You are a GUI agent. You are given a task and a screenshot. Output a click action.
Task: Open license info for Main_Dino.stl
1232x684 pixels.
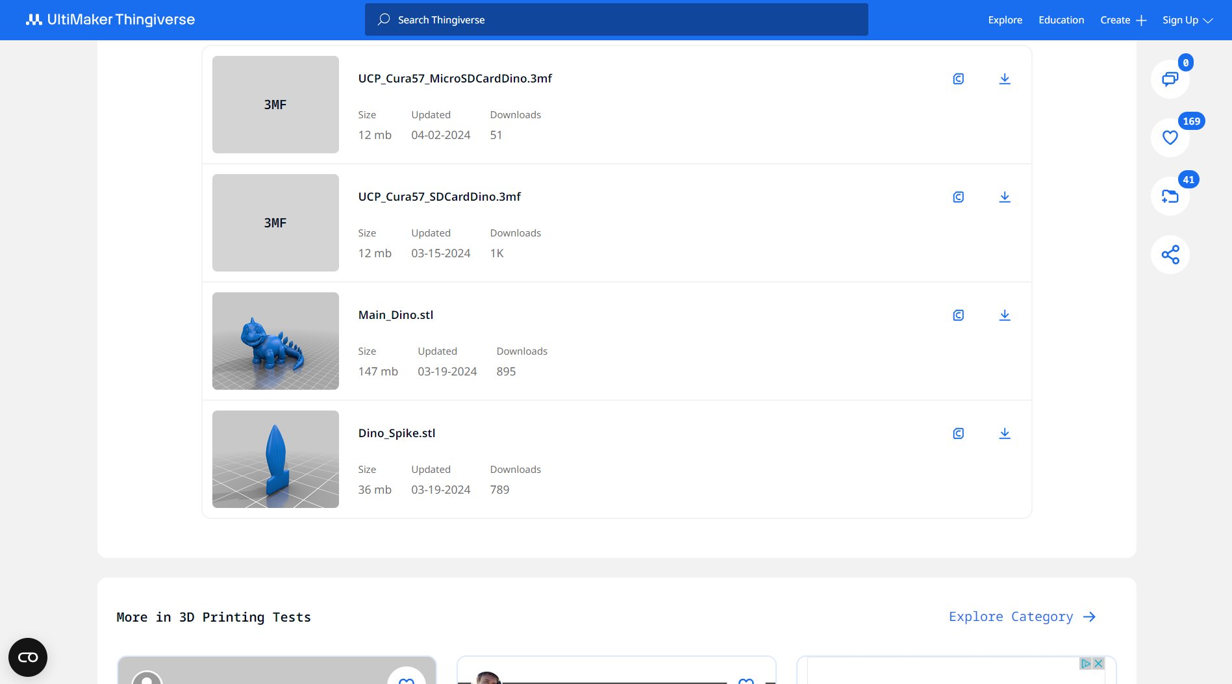point(958,315)
